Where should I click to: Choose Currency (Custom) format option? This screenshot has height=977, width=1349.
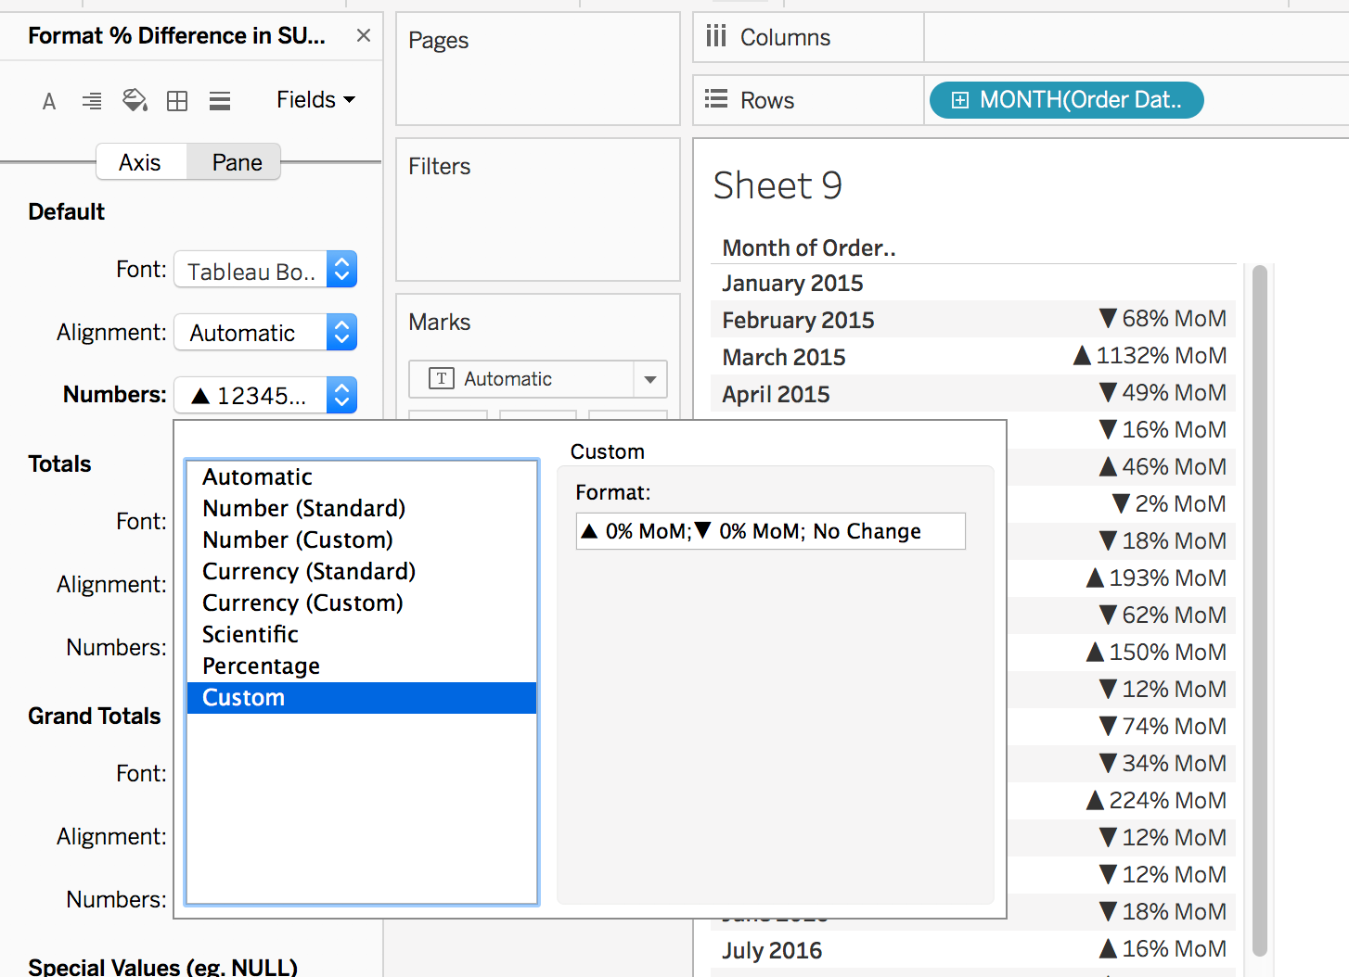pos(302,603)
